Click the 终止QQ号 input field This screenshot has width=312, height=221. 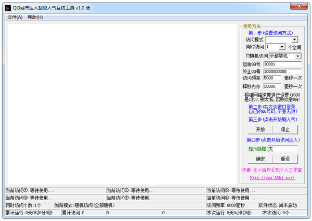tap(282, 71)
